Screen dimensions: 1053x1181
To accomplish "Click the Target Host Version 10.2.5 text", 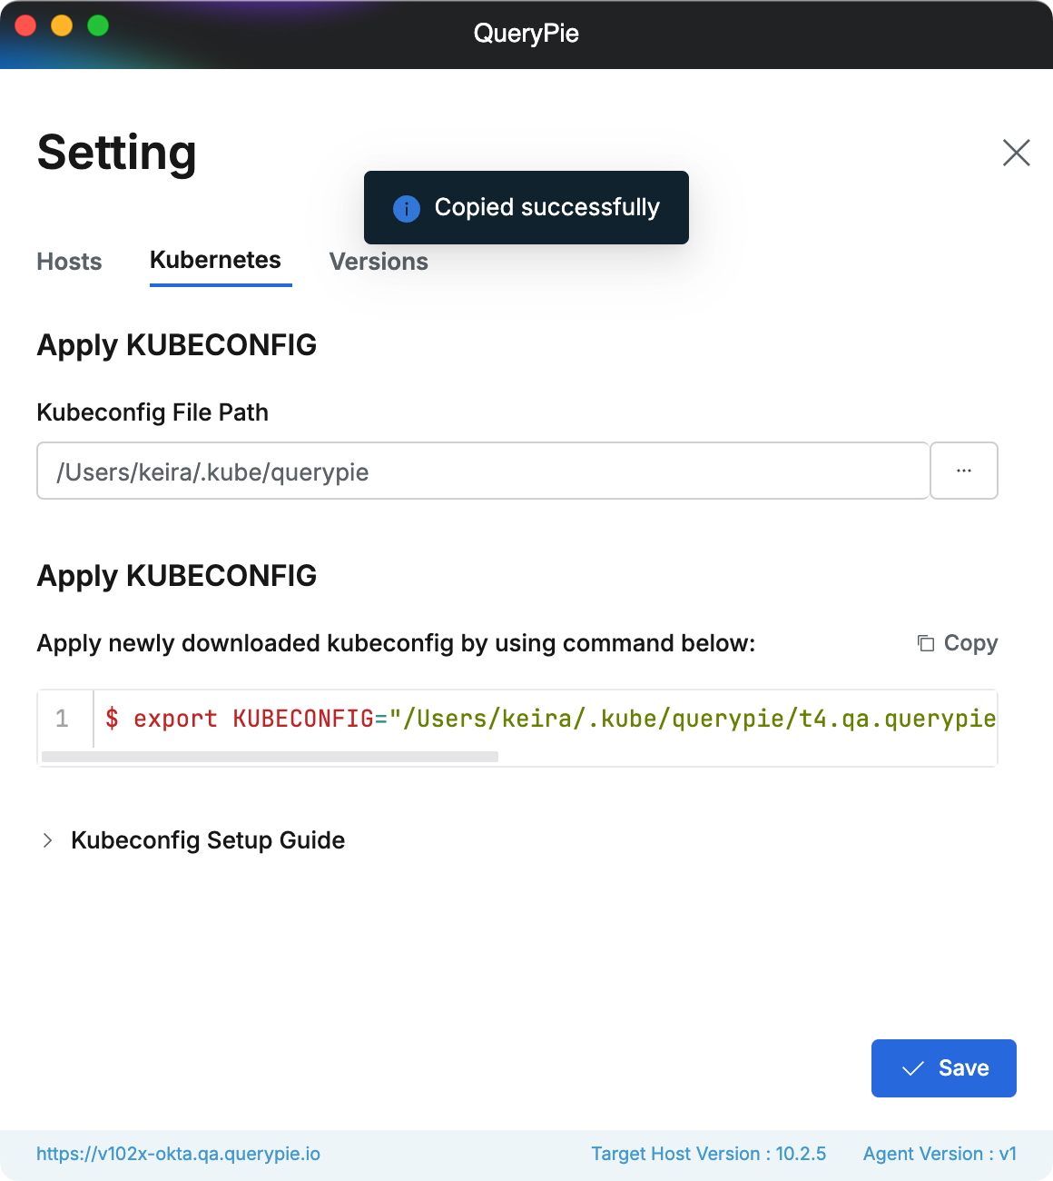I will coord(708,1154).
